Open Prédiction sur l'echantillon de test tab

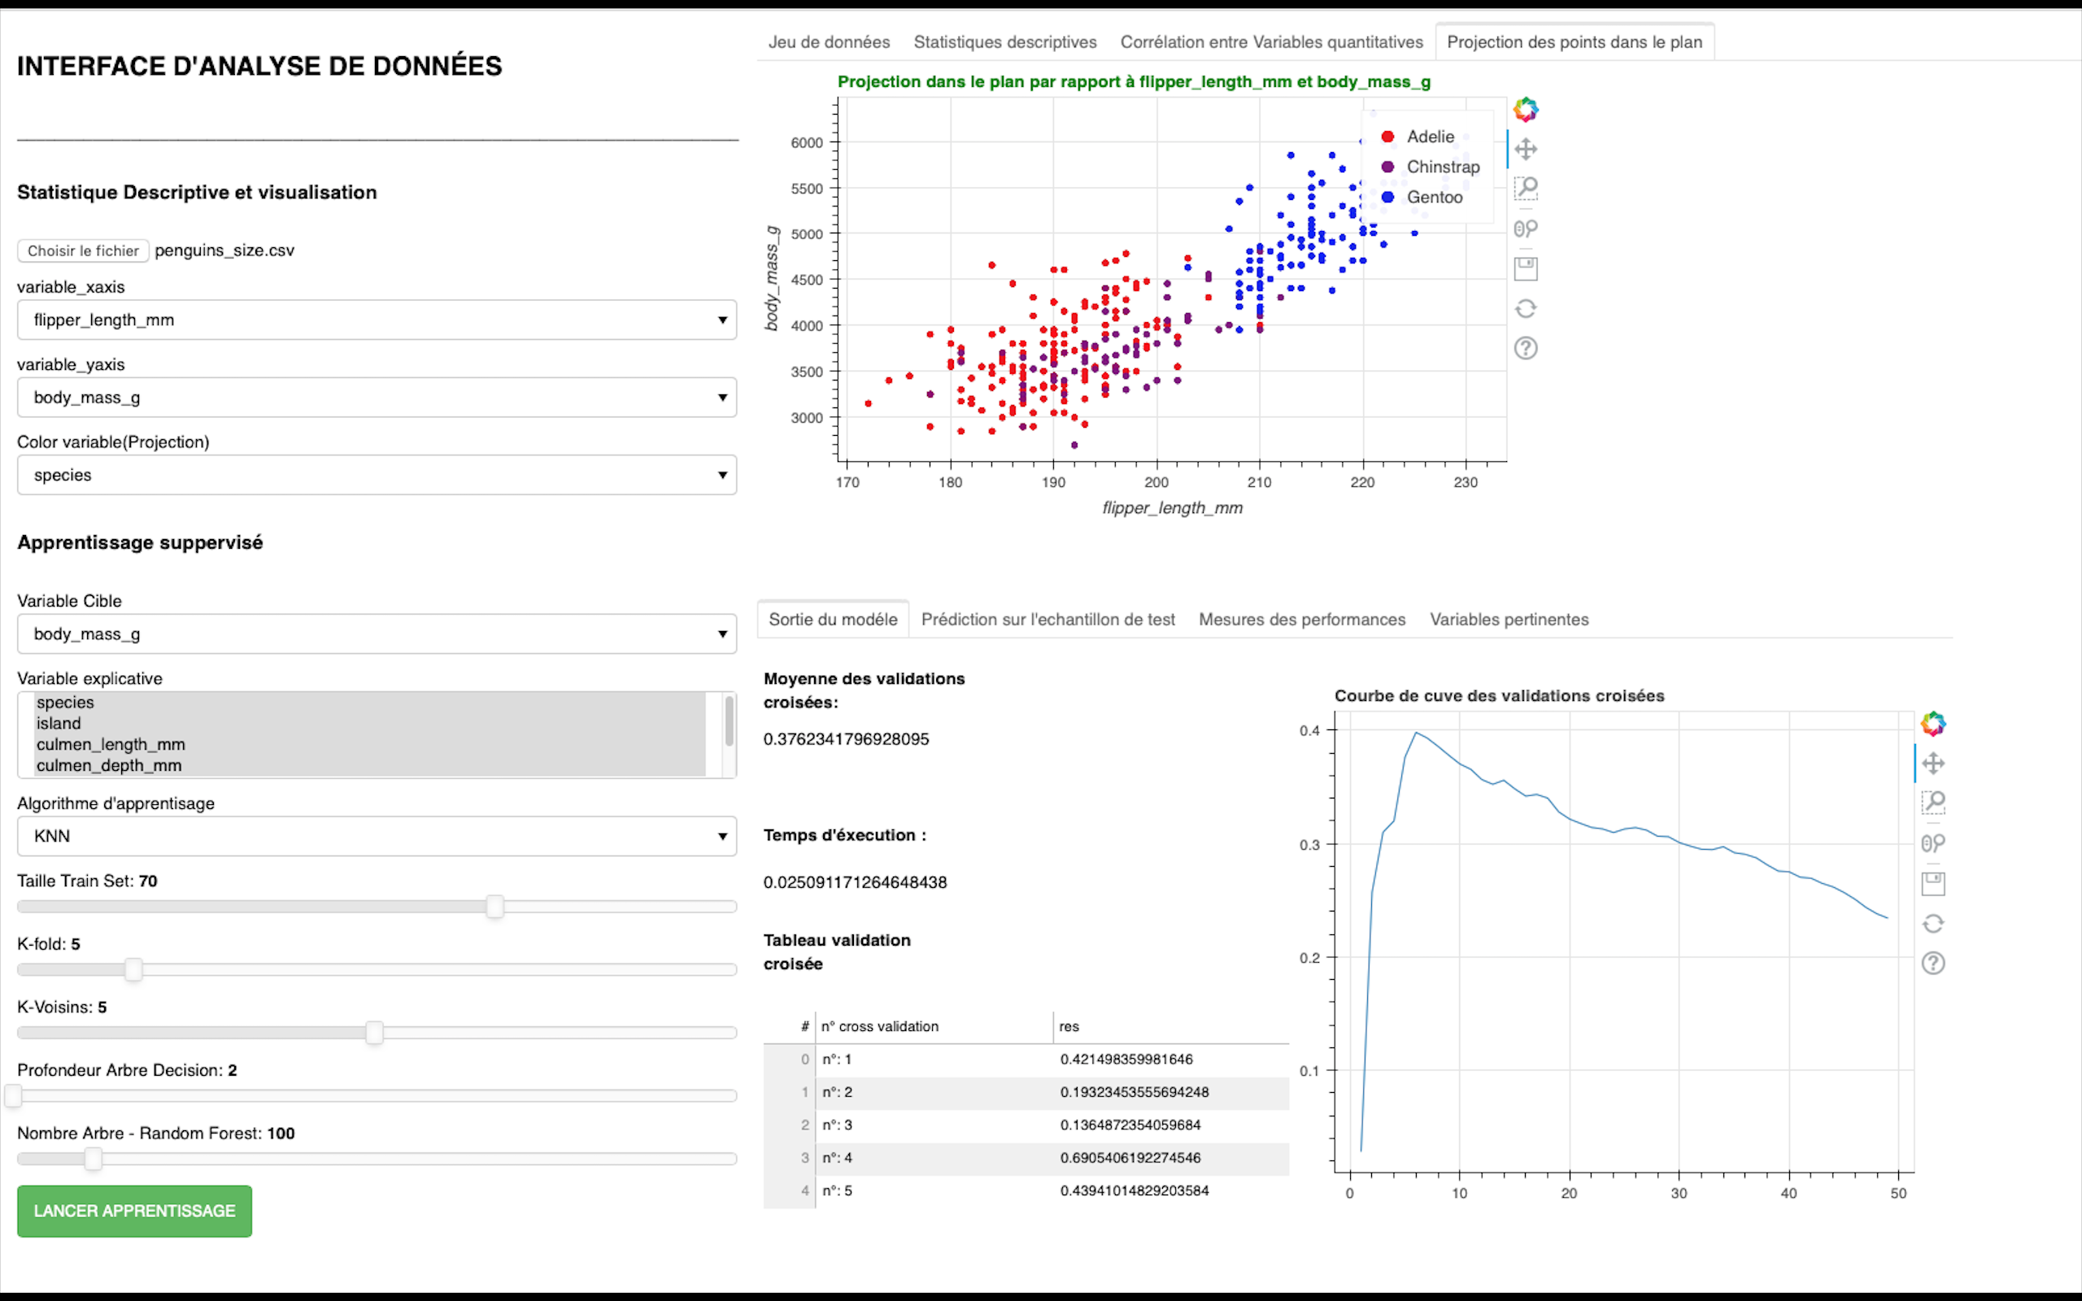pyautogui.click(x=1048, y=620)
